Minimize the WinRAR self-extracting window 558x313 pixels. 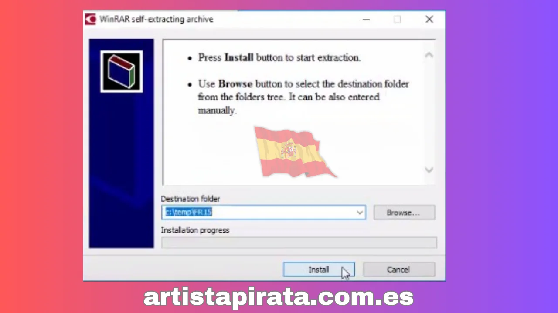click(366, 19)
